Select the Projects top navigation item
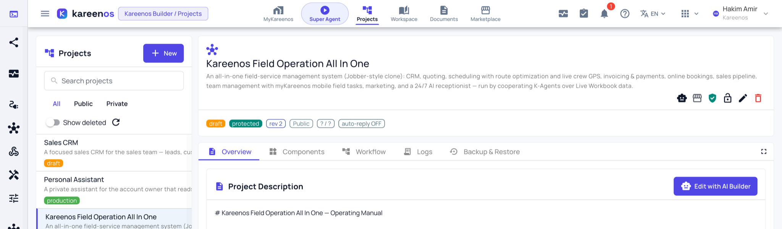This screenshot has width=782, height=229. pyautogui.click(x=367, y=14)
